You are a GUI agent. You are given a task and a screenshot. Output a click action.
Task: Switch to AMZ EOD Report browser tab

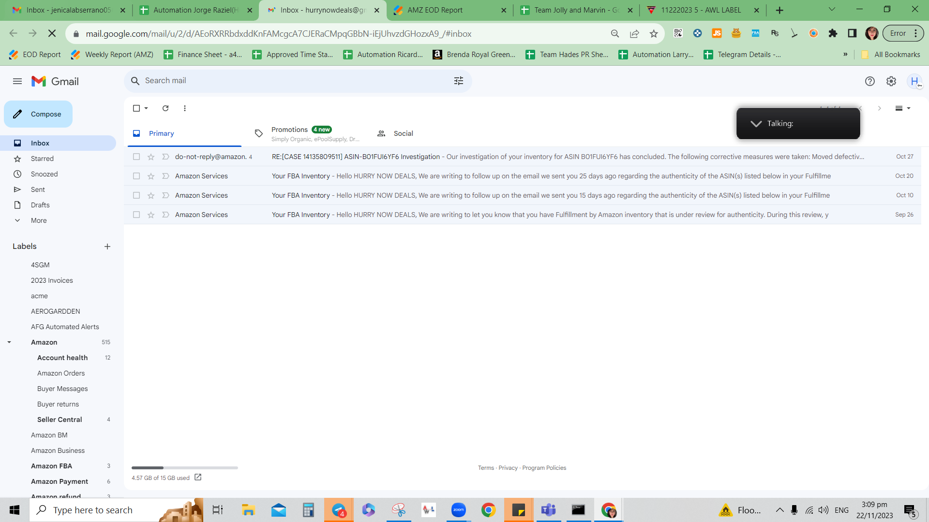coord(449,10)
